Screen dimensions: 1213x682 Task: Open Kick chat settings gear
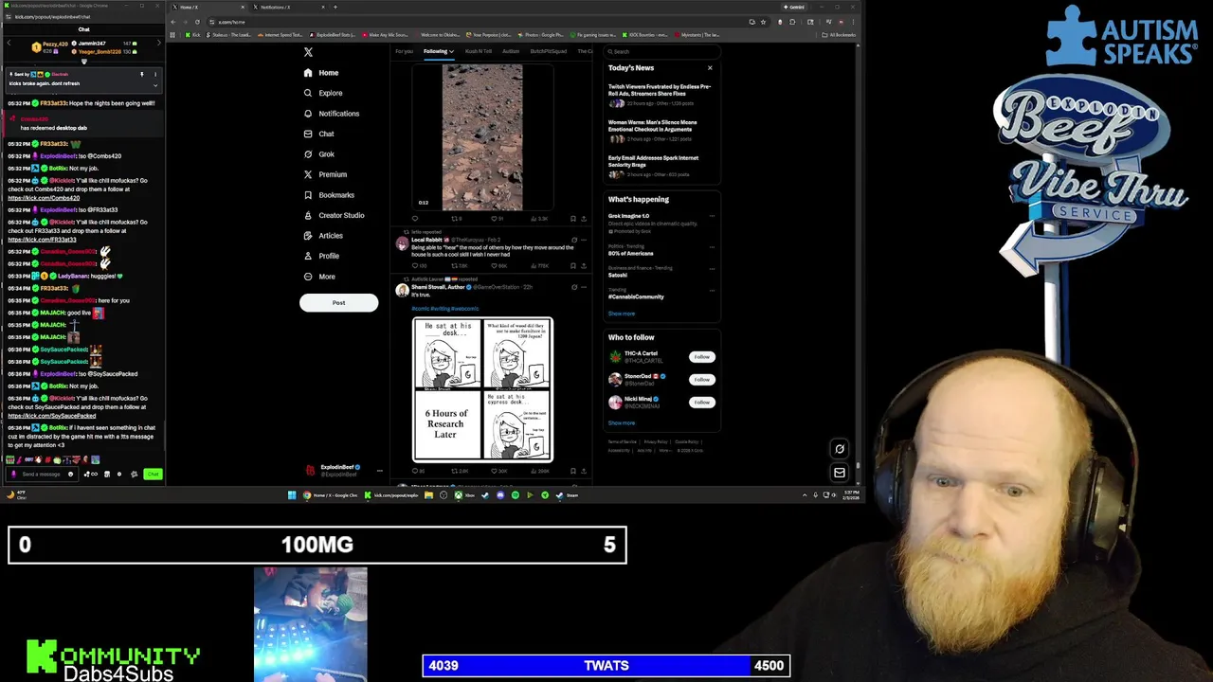point(119,475)
